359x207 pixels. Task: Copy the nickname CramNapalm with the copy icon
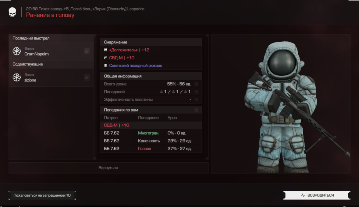[x=87, y=51]
